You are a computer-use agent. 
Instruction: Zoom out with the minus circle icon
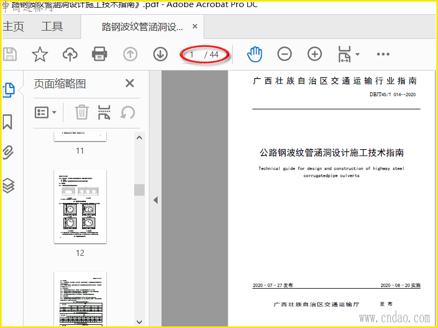point(285,54)
